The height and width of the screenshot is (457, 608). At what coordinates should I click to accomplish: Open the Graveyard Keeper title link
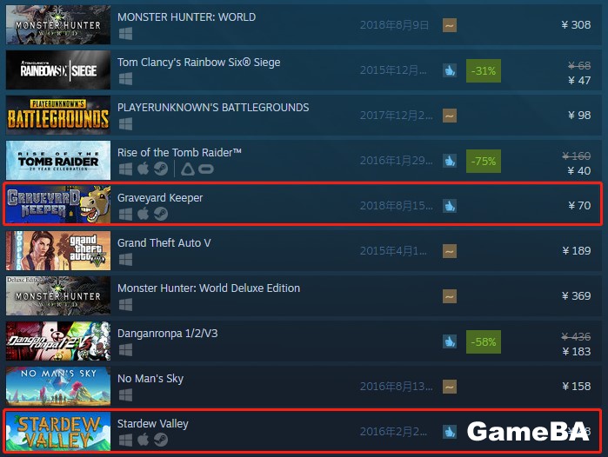(x=160, y=198)
